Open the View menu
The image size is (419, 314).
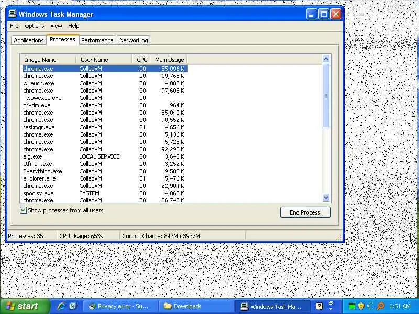click(56, 26)
